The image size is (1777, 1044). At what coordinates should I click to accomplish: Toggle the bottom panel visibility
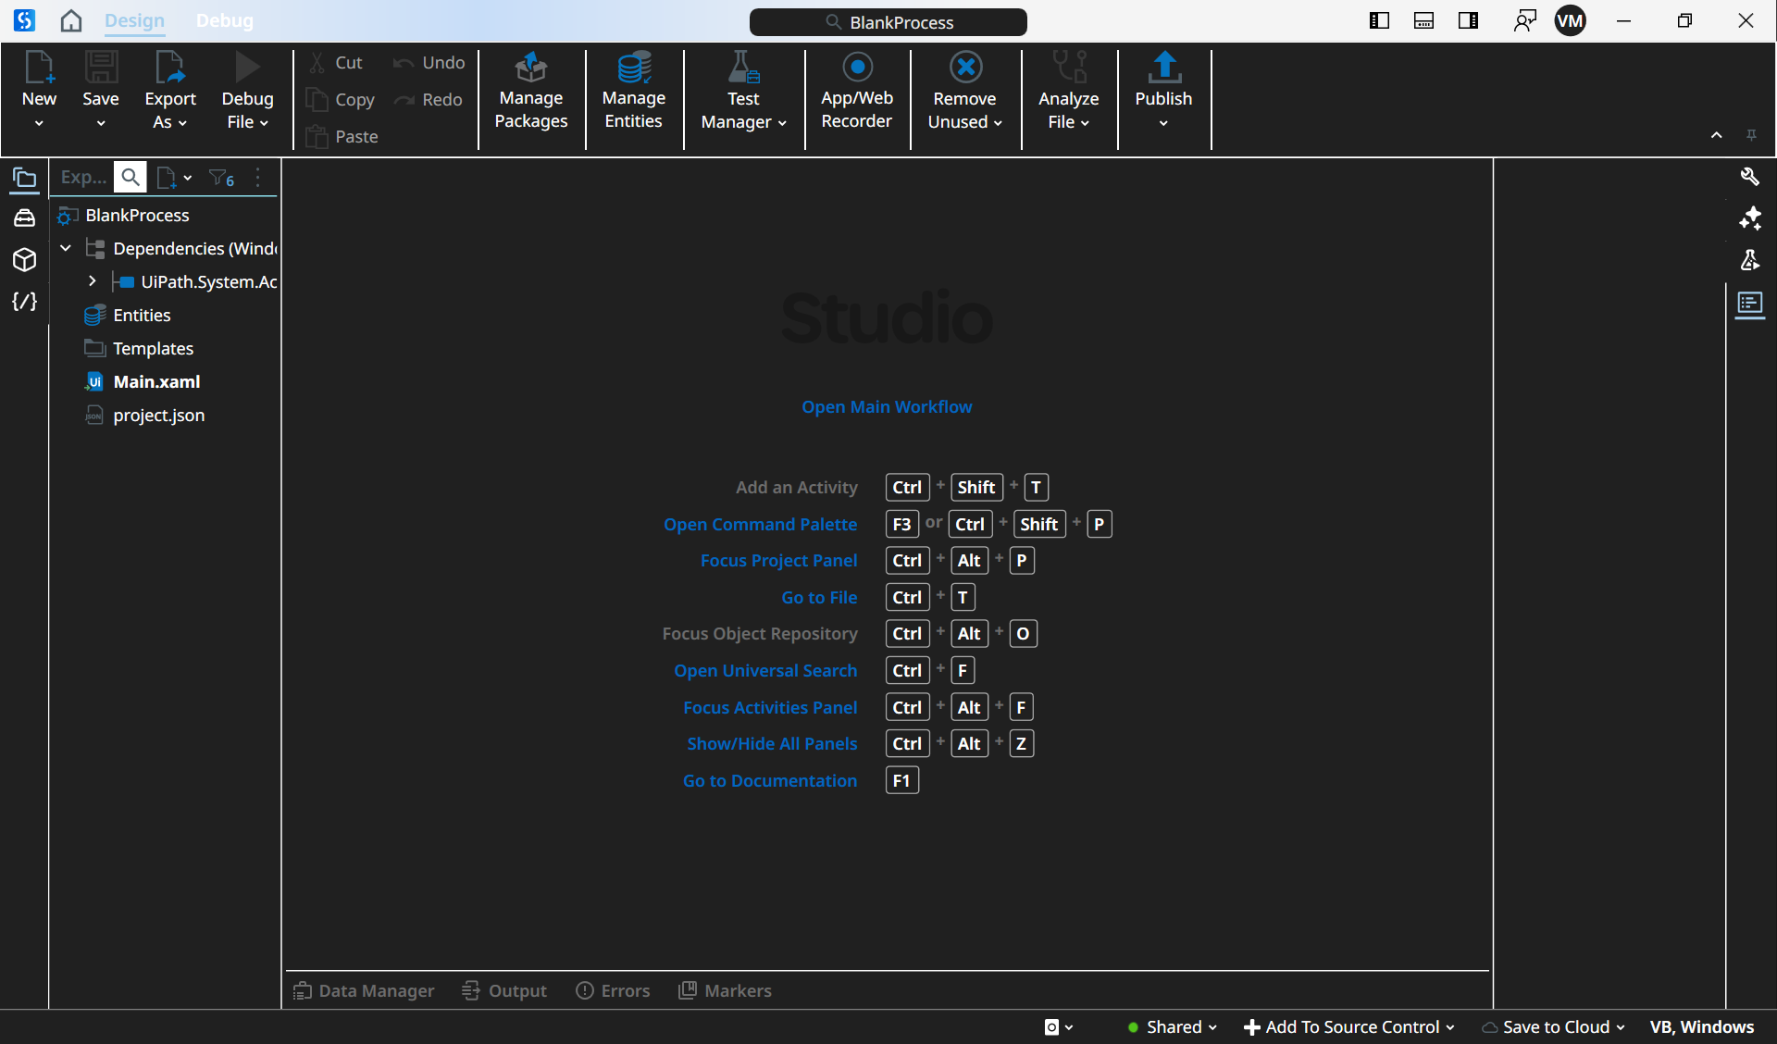(1423, 19)
